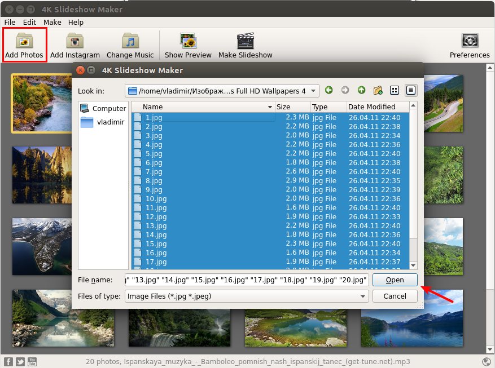
Task: Select file 15.jpg in the list
Action: [270, 244]
